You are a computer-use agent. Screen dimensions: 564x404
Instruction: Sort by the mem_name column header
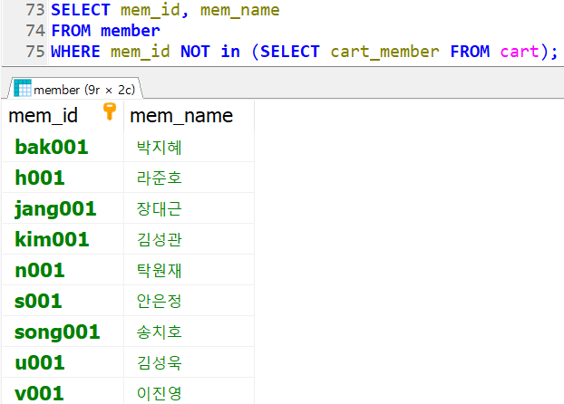189,116
